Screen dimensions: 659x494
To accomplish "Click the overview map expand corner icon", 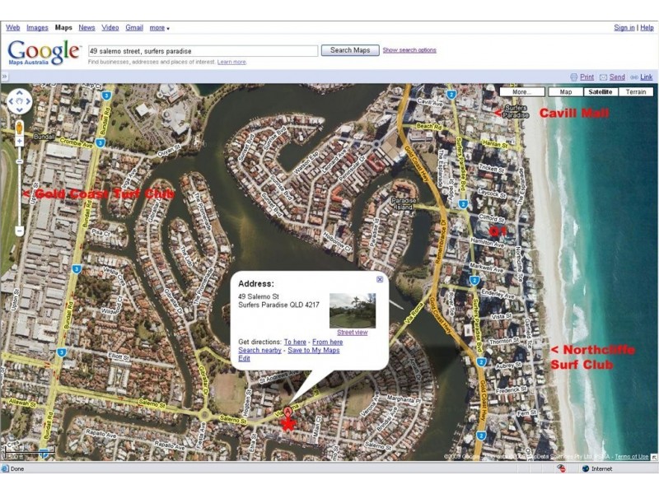I will tap(654, 457).
